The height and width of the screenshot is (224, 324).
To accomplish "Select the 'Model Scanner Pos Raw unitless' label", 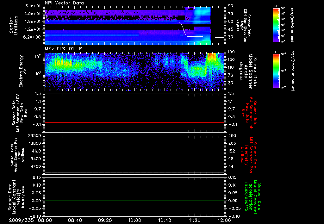I will [17, 155].
